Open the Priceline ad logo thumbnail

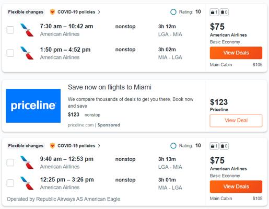[x=33, y=106]
